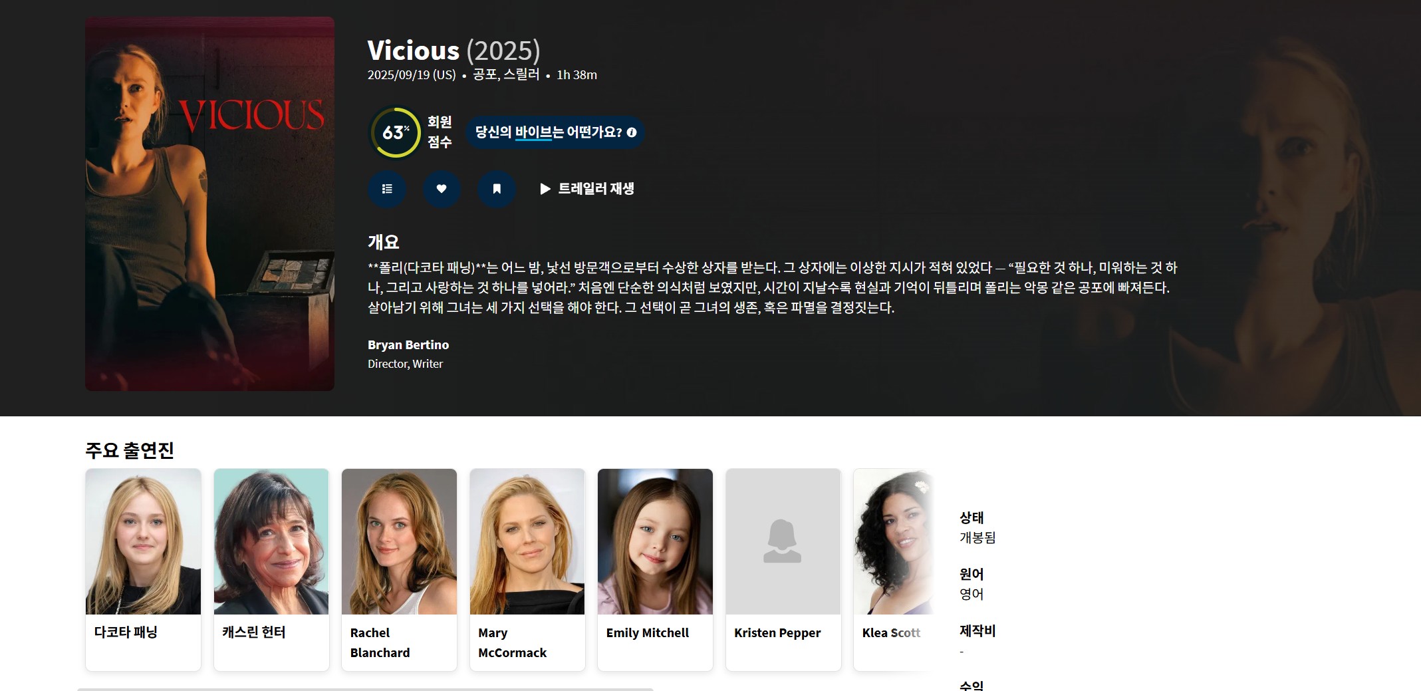Click the add to list icon
This screenshot has width=1421, height=691.
click(387, 189)
